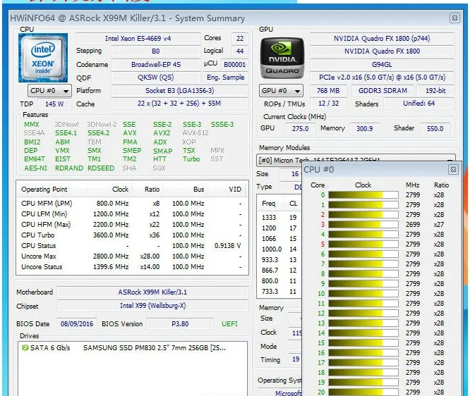Click the Cores count 22
This screenshot has width=475, height=396.
tap(240, 39)
